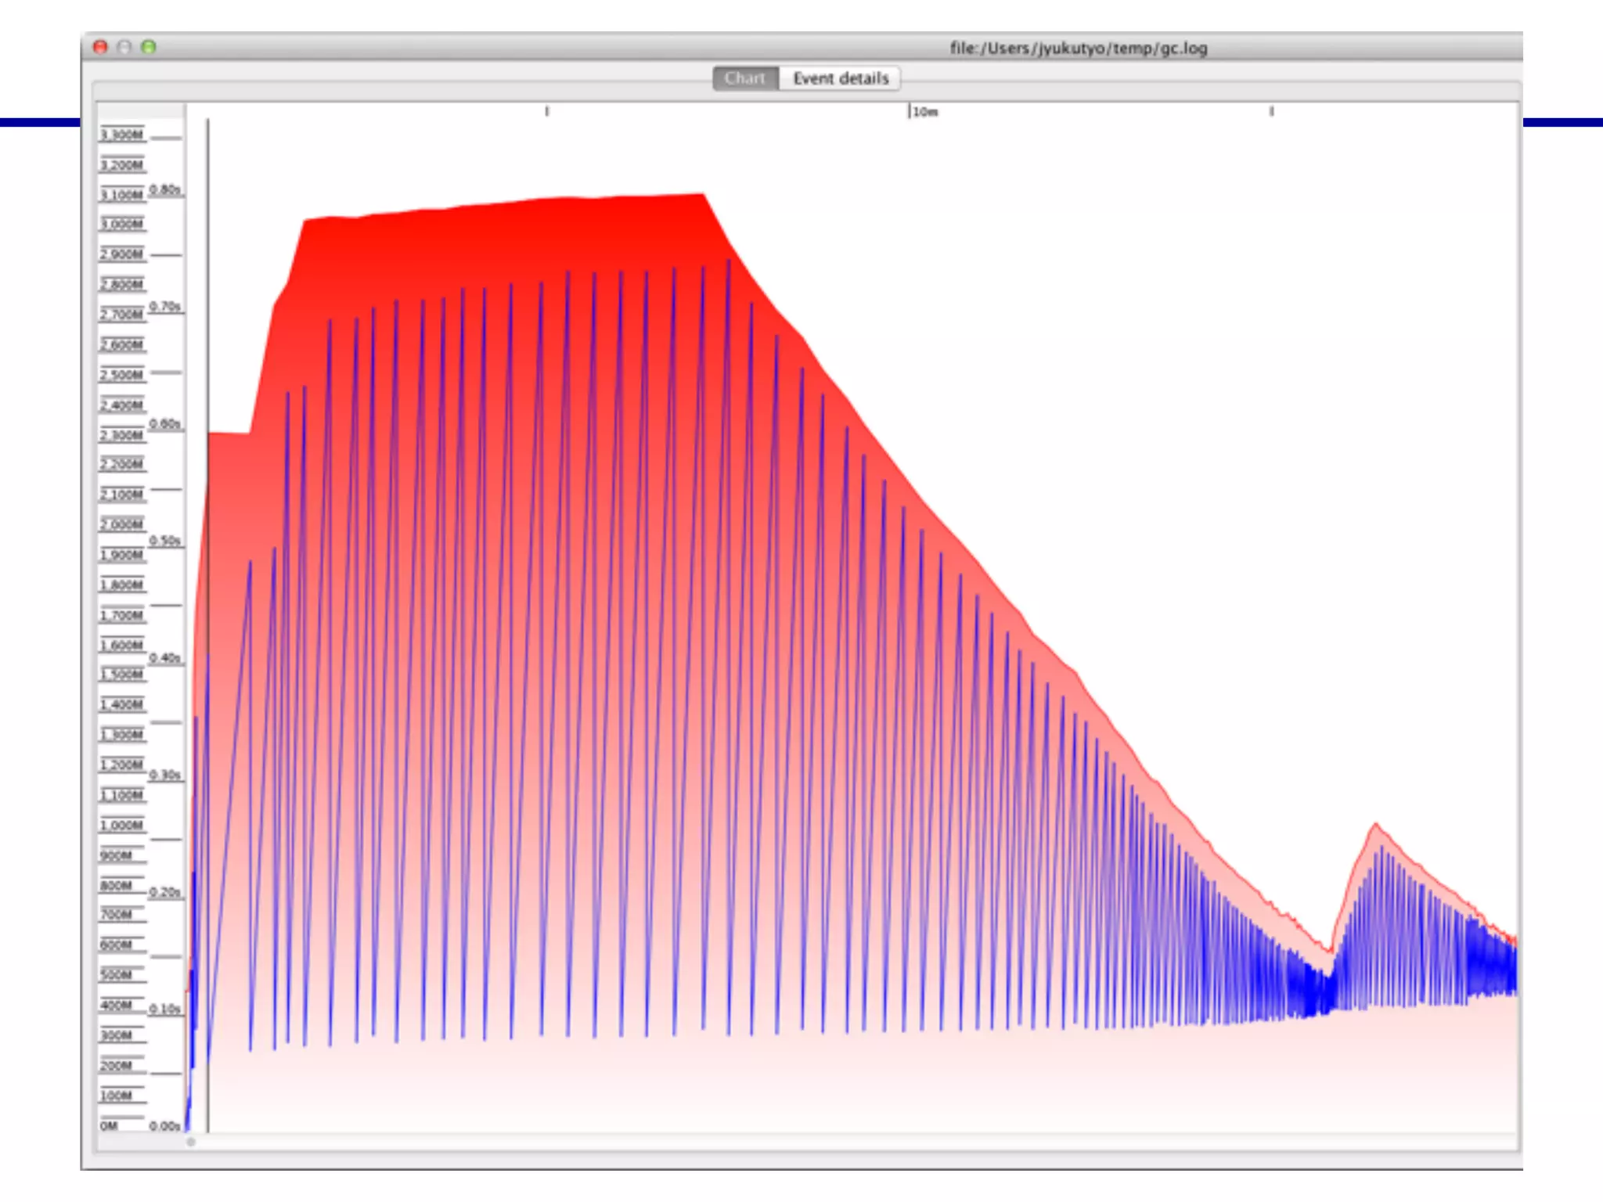Zoom the window using the green button

(149, 47)
